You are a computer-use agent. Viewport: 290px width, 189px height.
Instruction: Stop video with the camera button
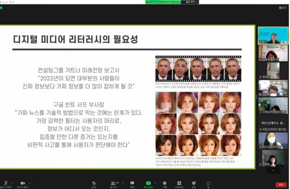click(23, 182)
